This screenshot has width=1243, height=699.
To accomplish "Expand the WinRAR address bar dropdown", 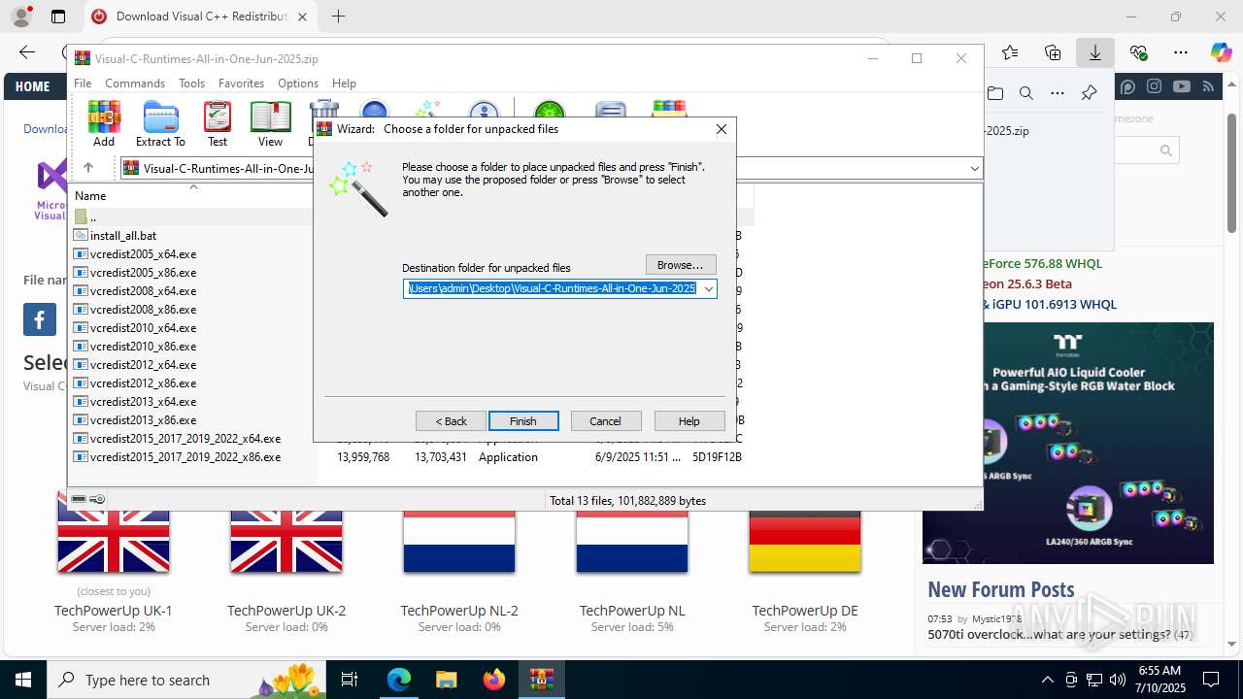I will pyautogui.click(x=974, y=168).
